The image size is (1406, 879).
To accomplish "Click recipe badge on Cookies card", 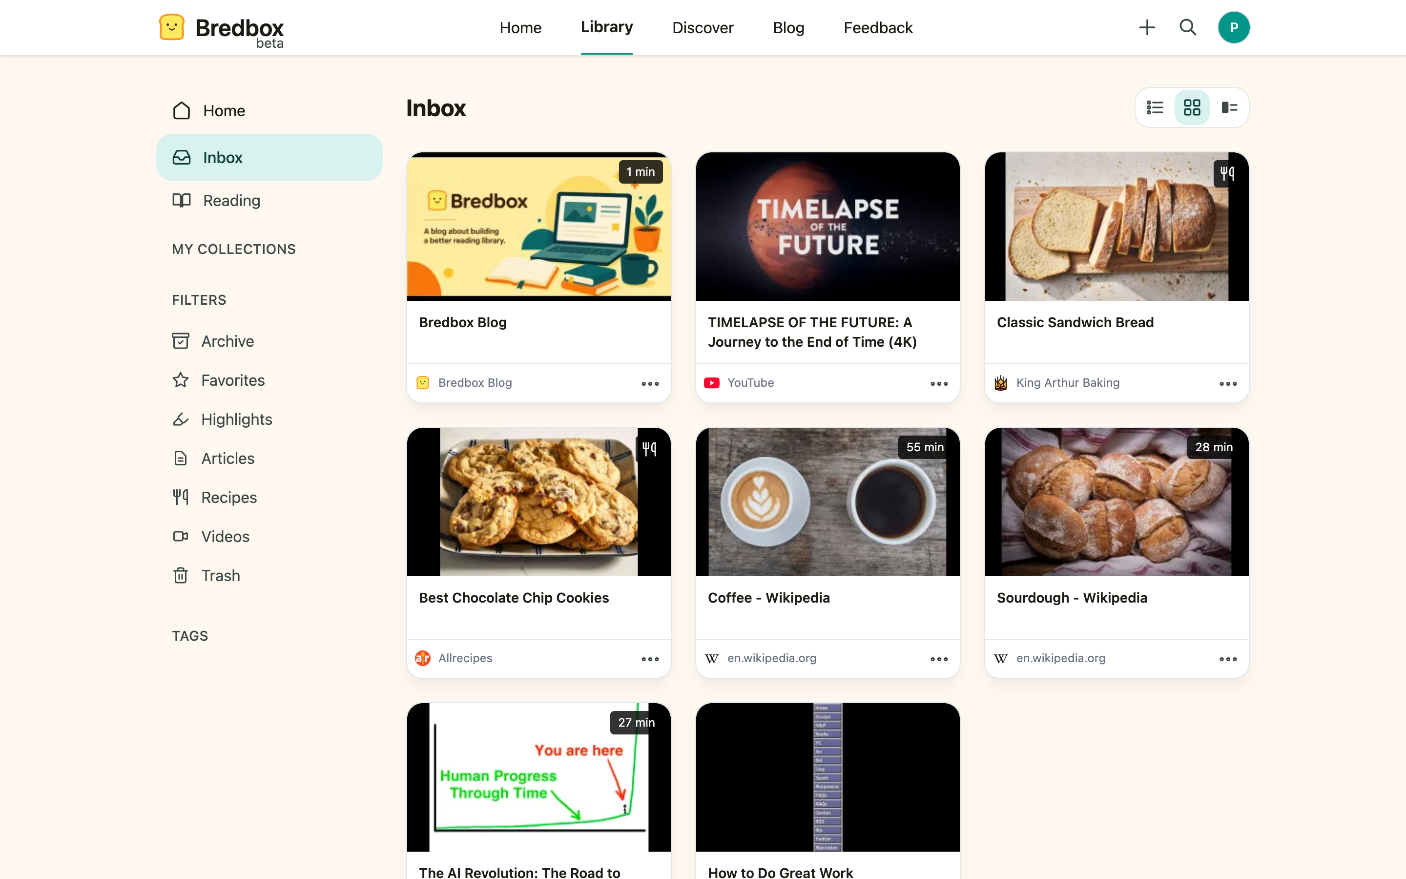I will coord(649,448).
